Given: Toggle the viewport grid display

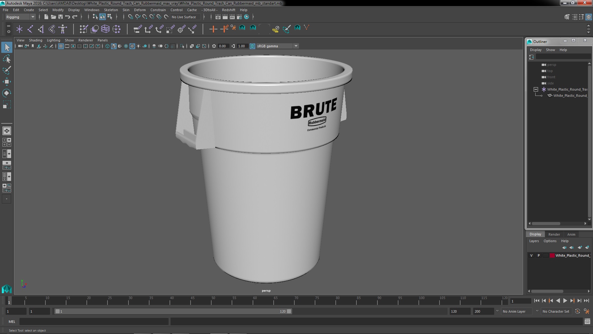Looking at the screenshot, I should (61, 46).
